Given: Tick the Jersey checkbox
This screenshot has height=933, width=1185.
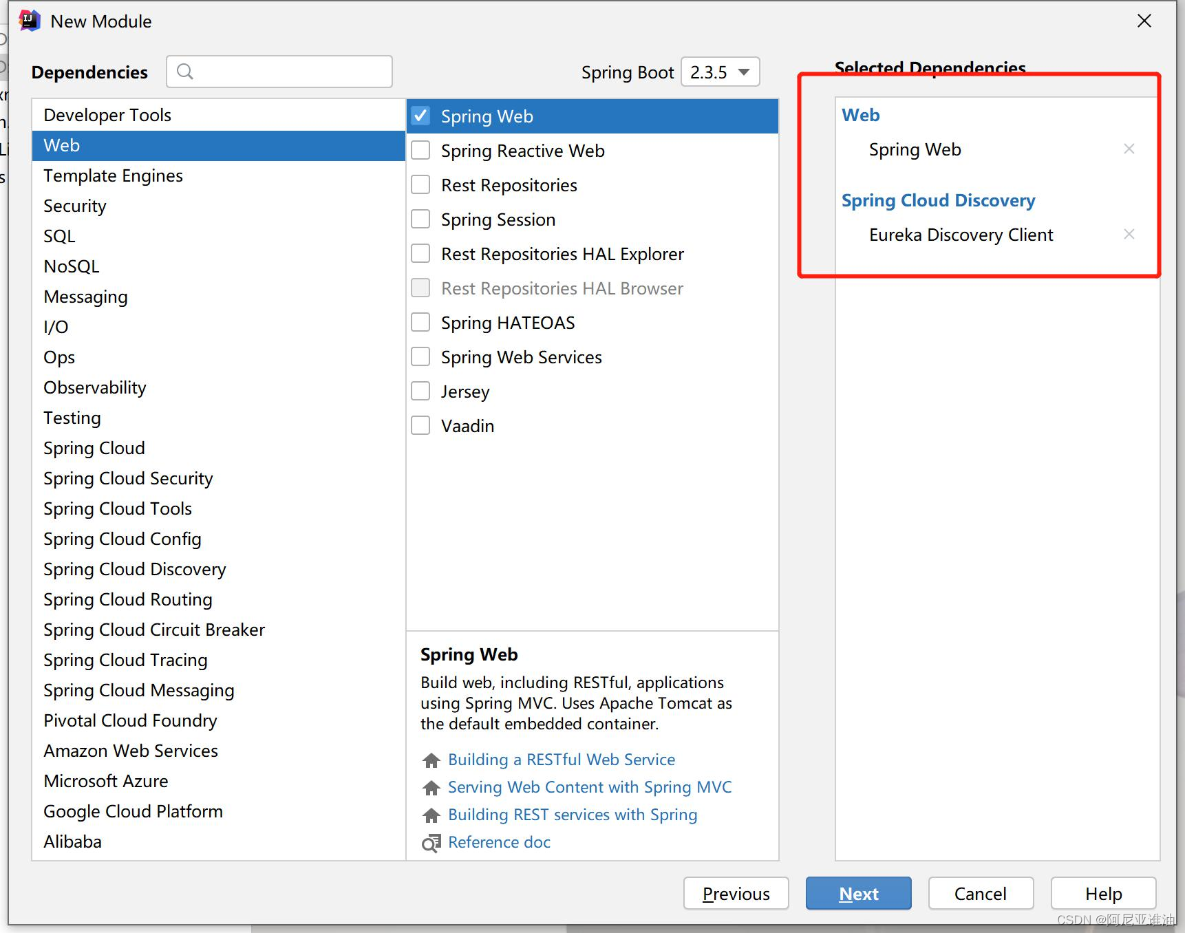Looking at the screenshot, I should click(420, 391).
